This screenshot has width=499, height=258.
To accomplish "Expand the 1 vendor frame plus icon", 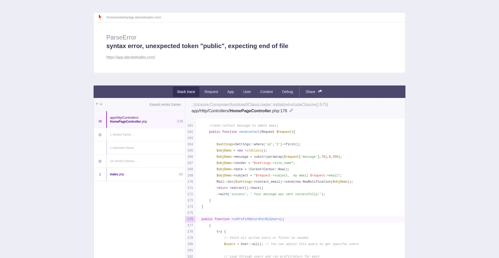I will pos(100,135).
